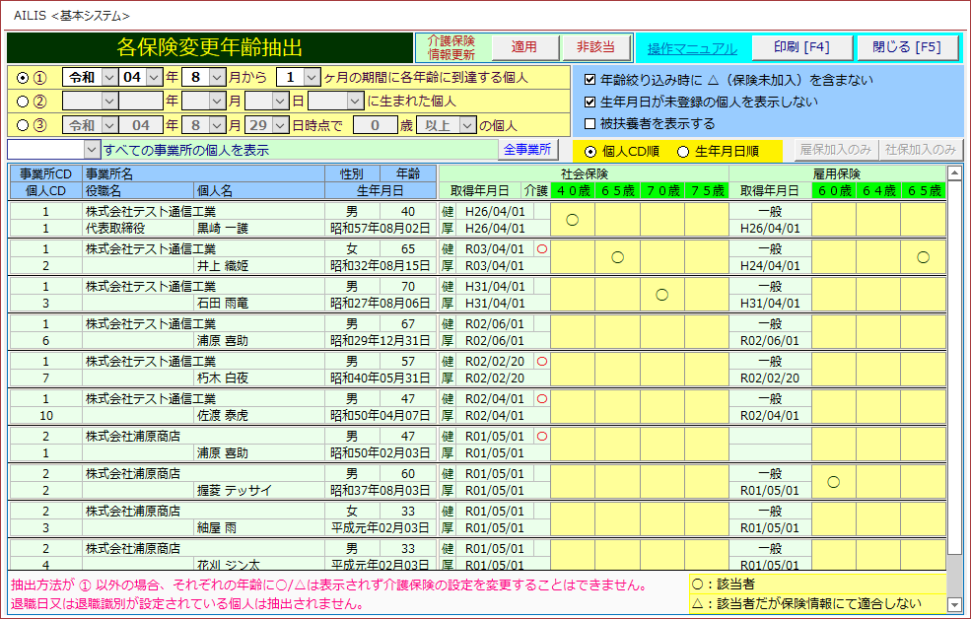Select extraction method radio button ②

[24, 101]
